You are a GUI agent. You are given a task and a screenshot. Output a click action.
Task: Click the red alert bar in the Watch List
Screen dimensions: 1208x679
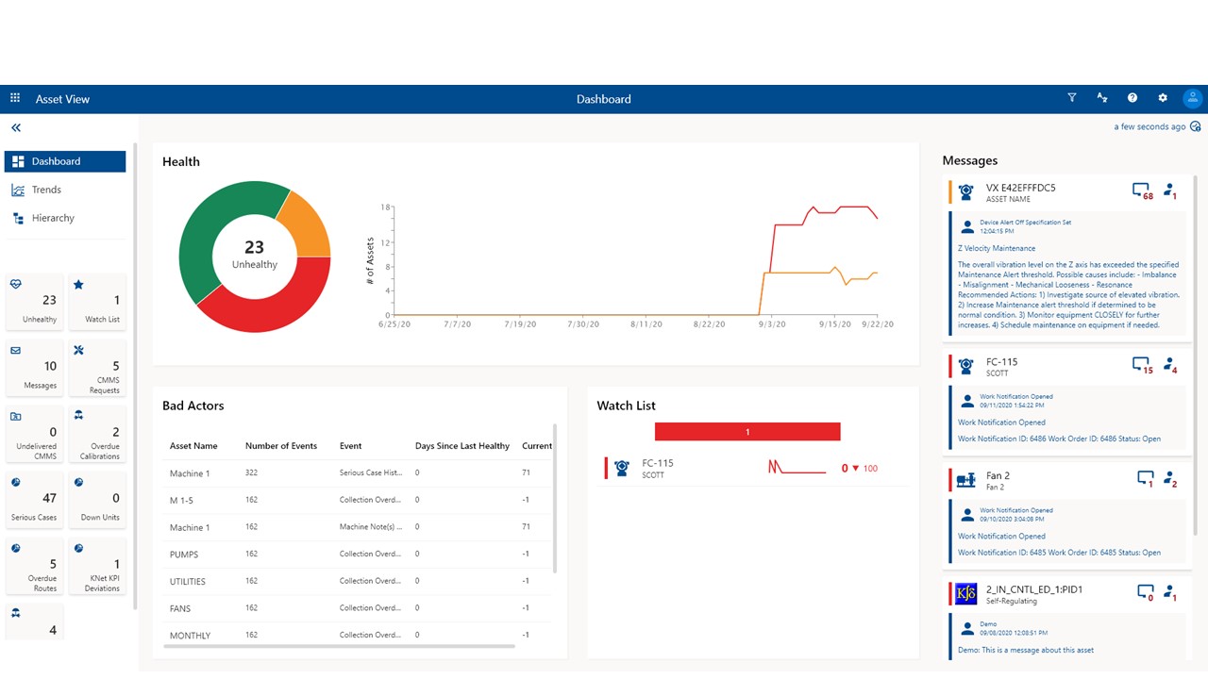747,431
